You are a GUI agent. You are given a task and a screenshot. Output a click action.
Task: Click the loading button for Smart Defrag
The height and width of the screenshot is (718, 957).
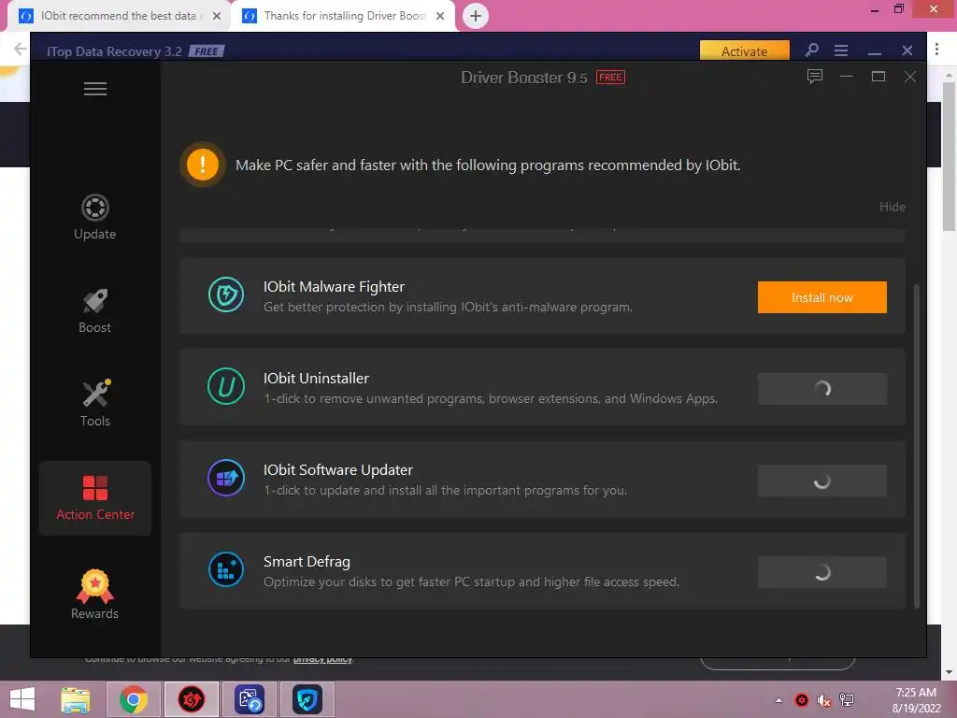pyautogui.click(x=822, y=572)
